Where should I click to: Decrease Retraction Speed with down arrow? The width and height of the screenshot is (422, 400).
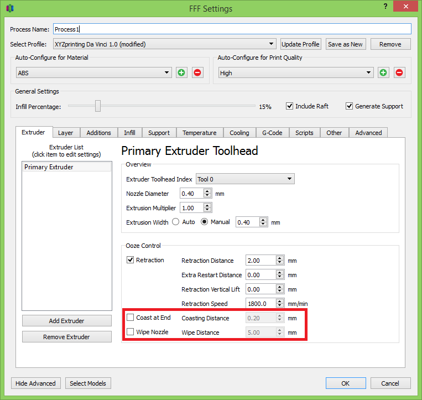tap(280, 306)
